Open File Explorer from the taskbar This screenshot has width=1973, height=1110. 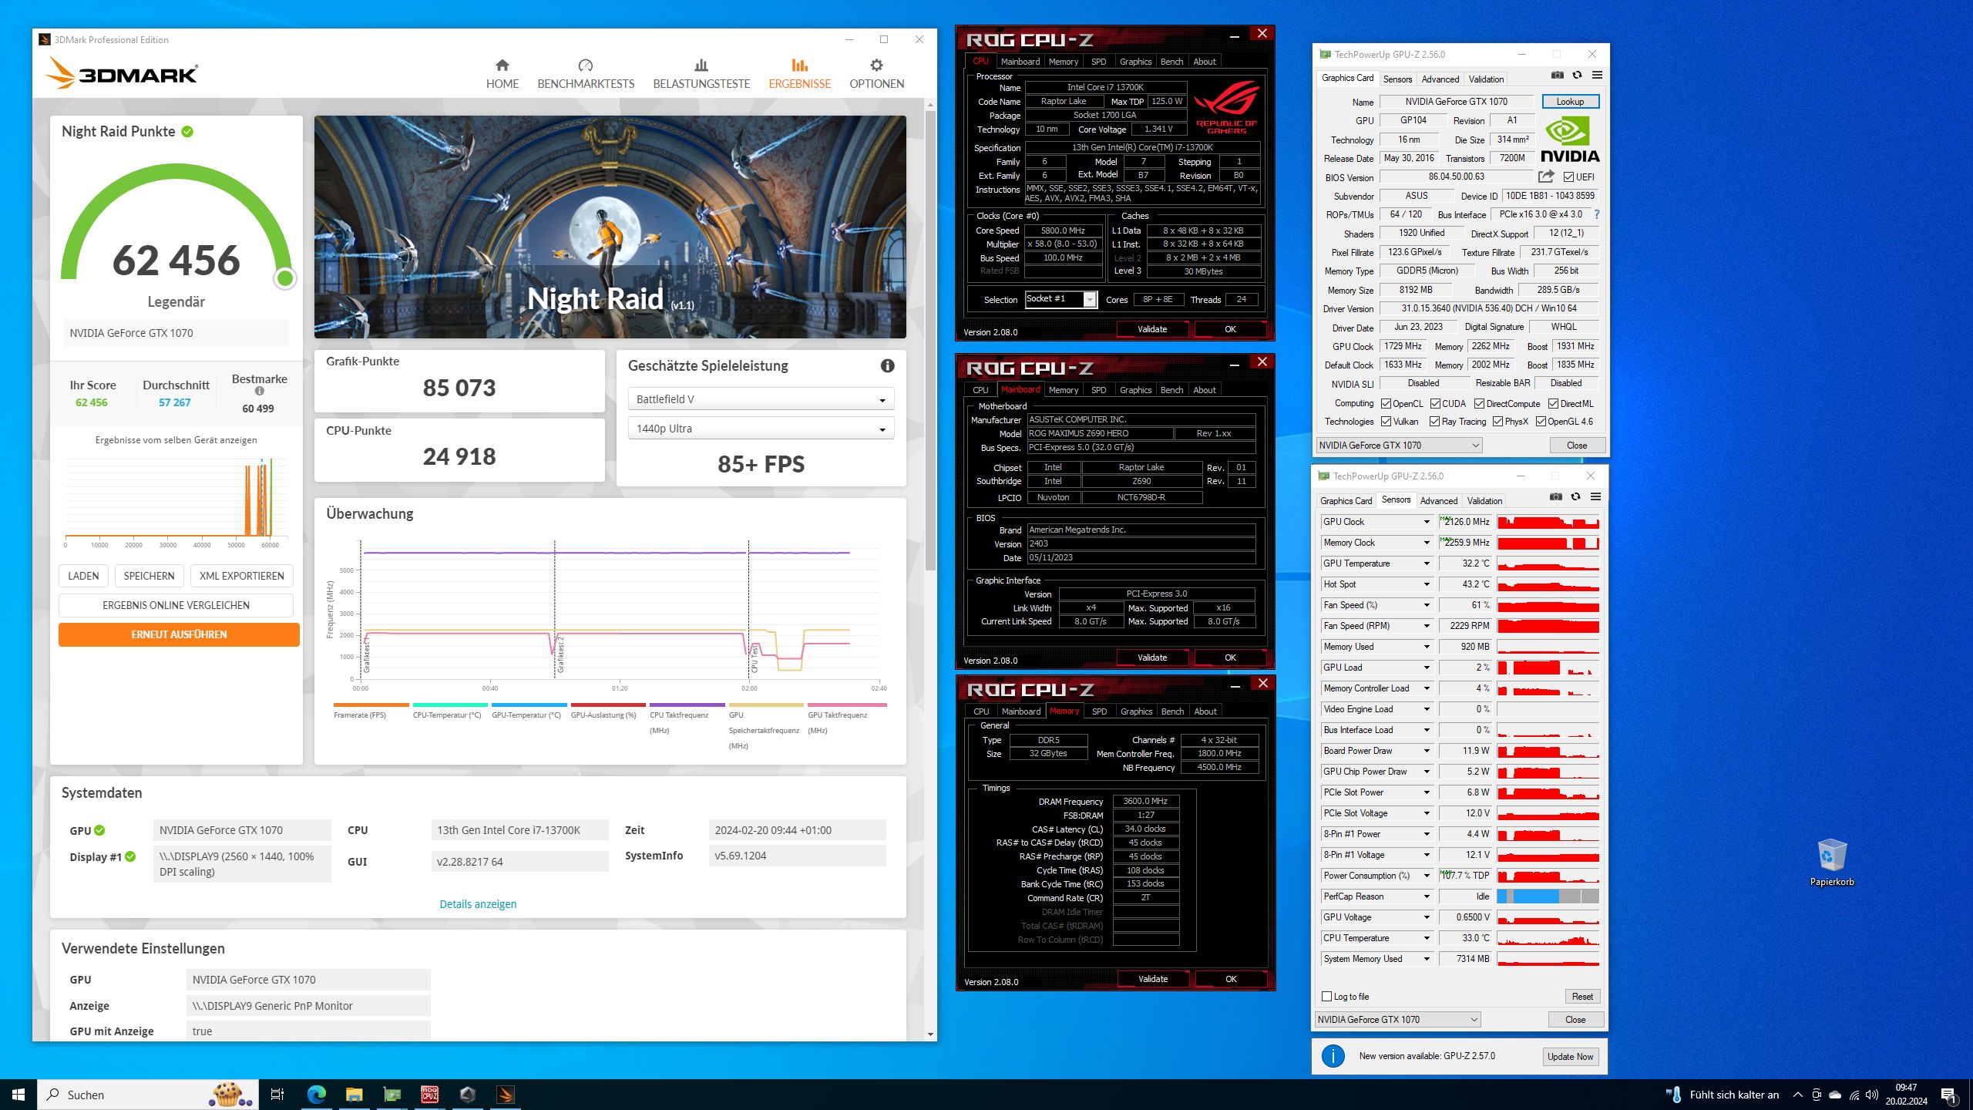click(x=354, y=1095)
